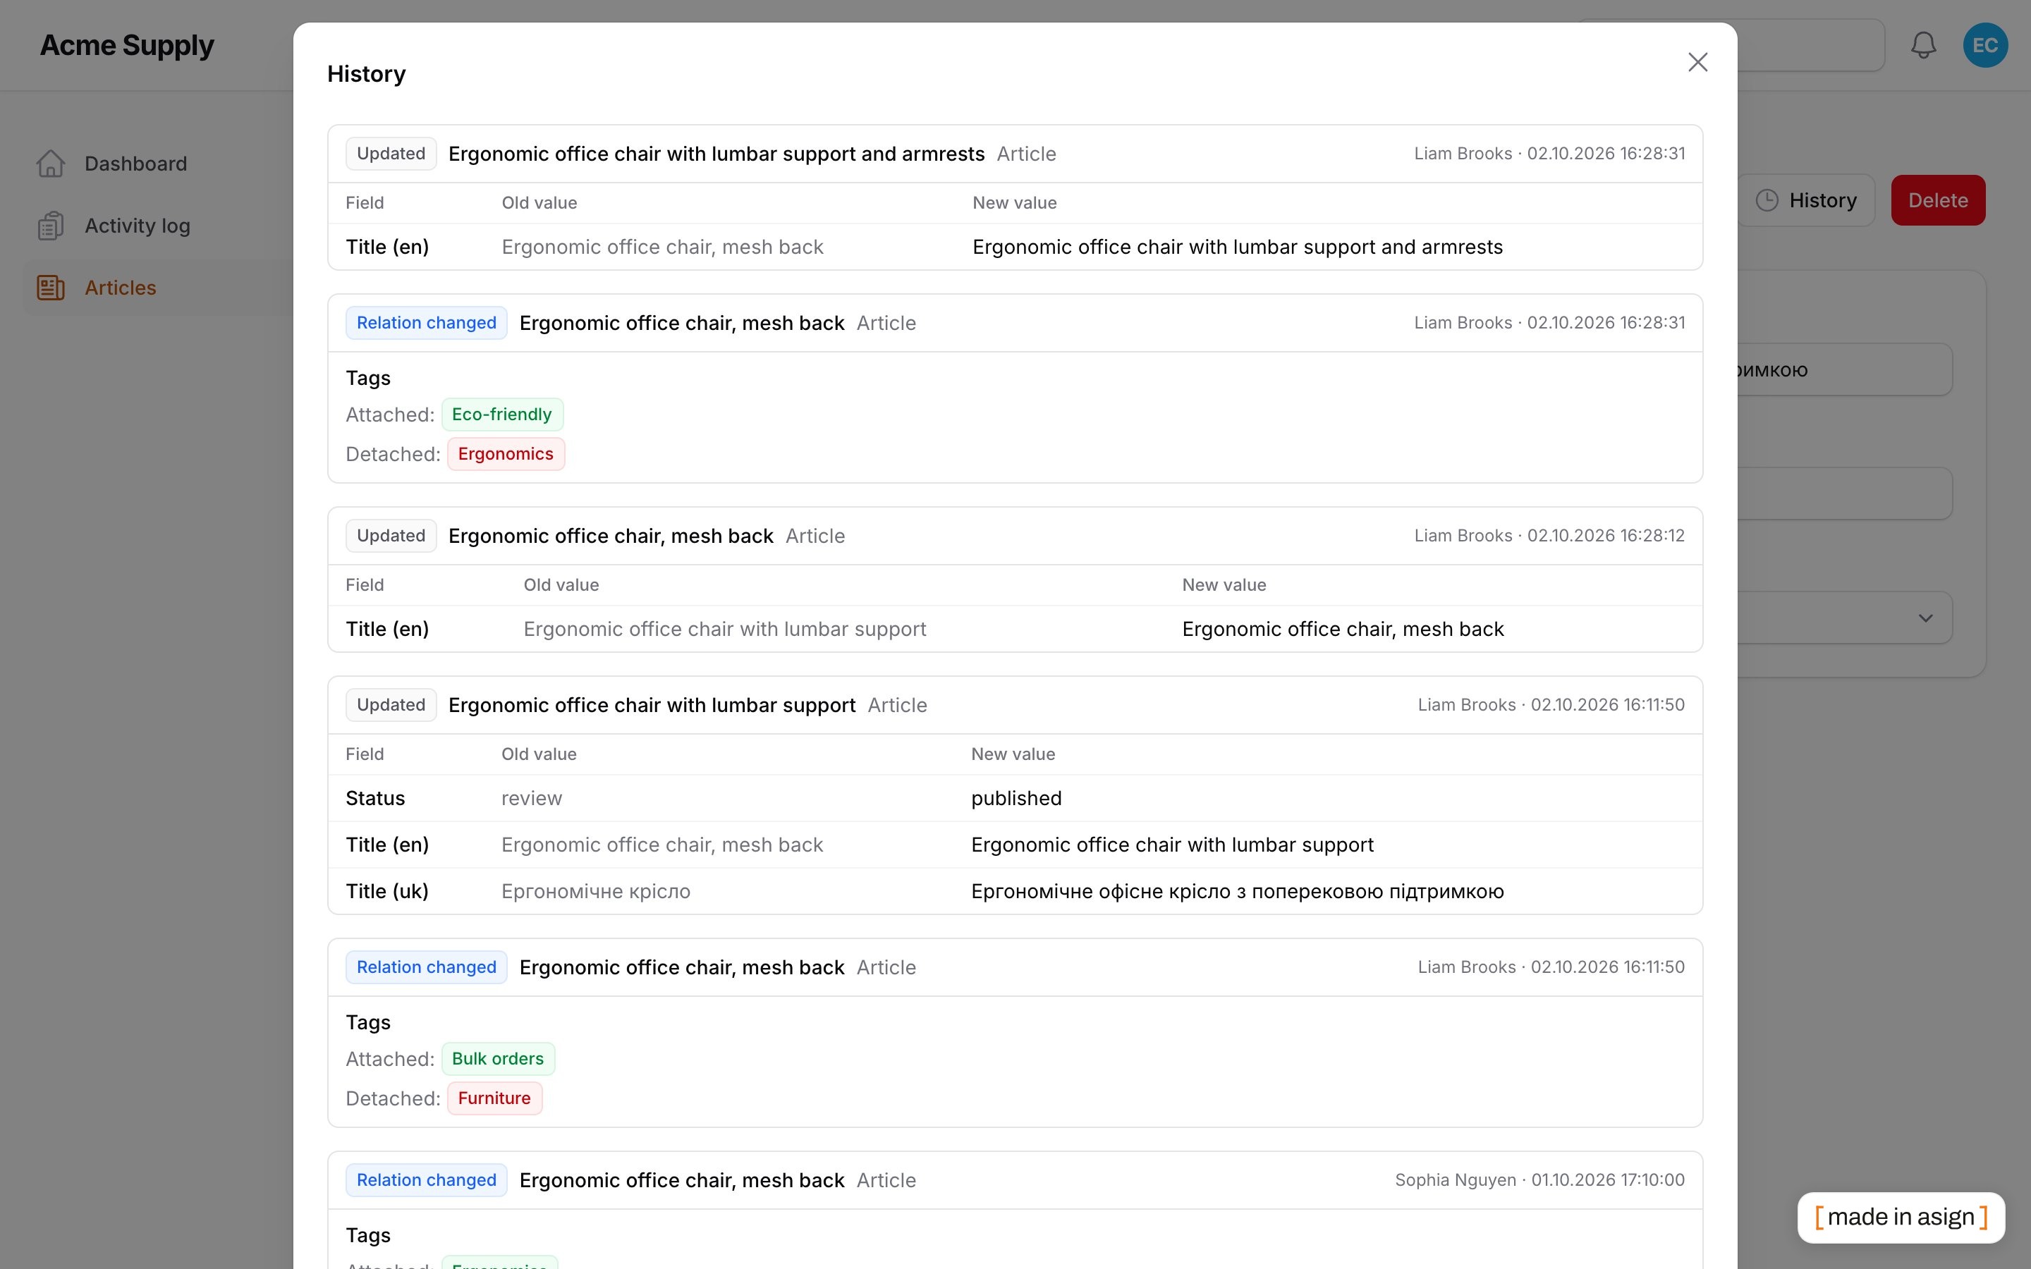
Task: Click the Acme Supply logo
Action: pos(127,45)
